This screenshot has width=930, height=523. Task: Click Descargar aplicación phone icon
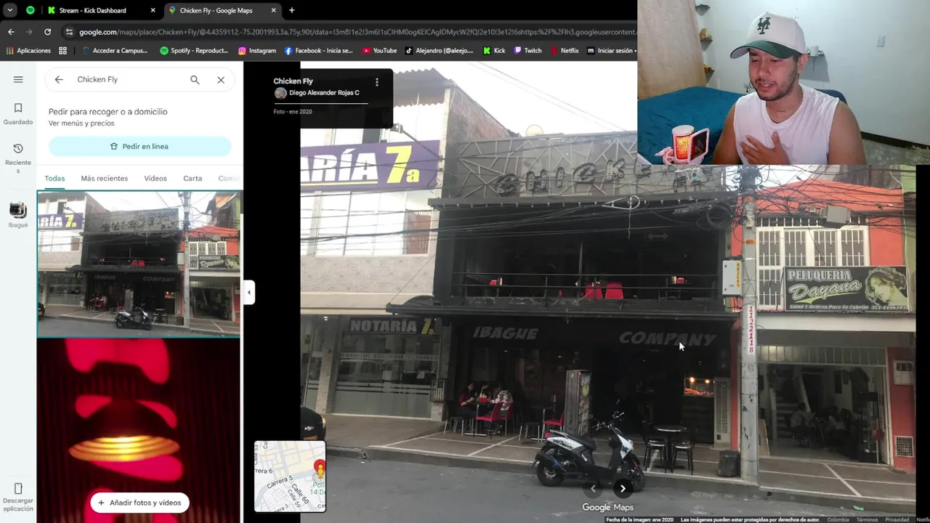point(18,488)
